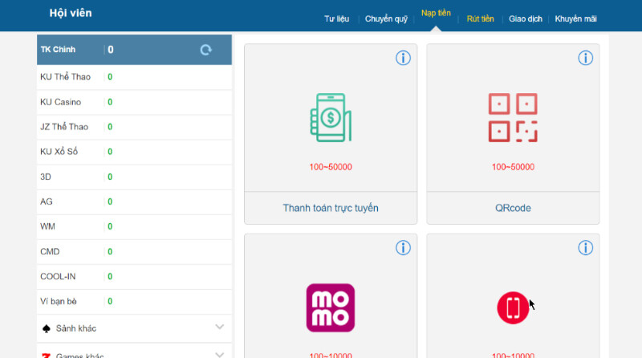Image resolution: width=642 pixels, height=358 pixels.
Task: Show info on the red phone deposit card
Action: [586, 248]
